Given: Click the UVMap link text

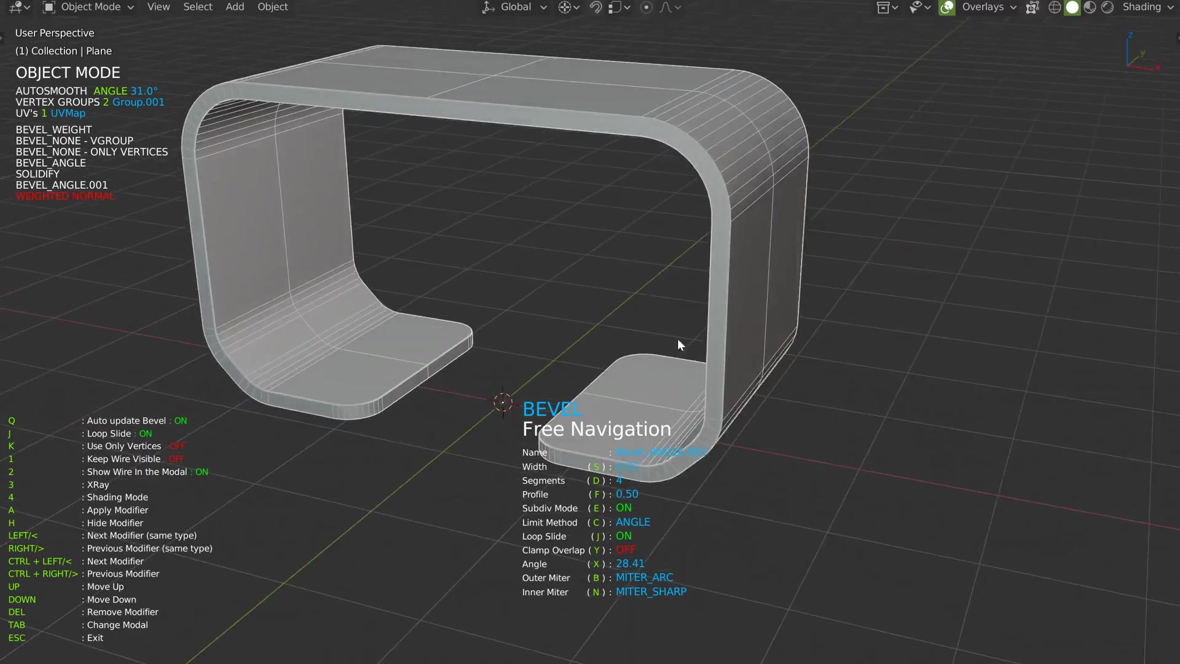Looking at the screenshot, I should point(69,113).
